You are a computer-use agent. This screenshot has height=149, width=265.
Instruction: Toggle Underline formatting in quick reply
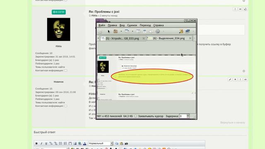(46, 144)
